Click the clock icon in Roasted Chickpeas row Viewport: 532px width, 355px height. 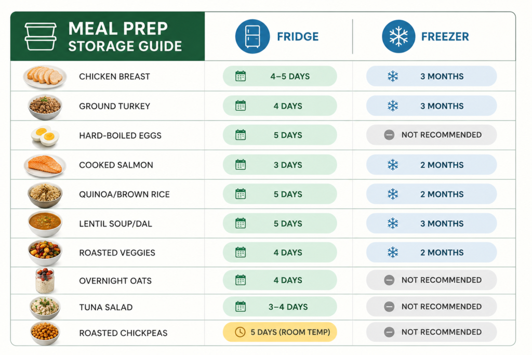[240, 332]
